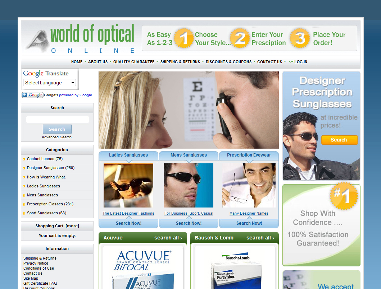Open Quality Guarantee in the nav bar
381x289 pixels.
(x=133, y=62)
